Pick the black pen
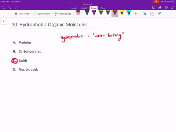 pyautogui.click(x=87, y=13)
